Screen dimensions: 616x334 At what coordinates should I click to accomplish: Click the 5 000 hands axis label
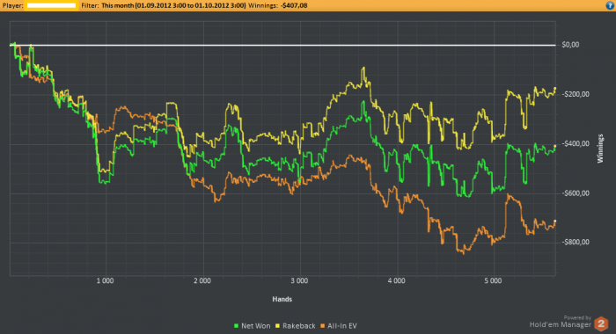coord(493,281)
